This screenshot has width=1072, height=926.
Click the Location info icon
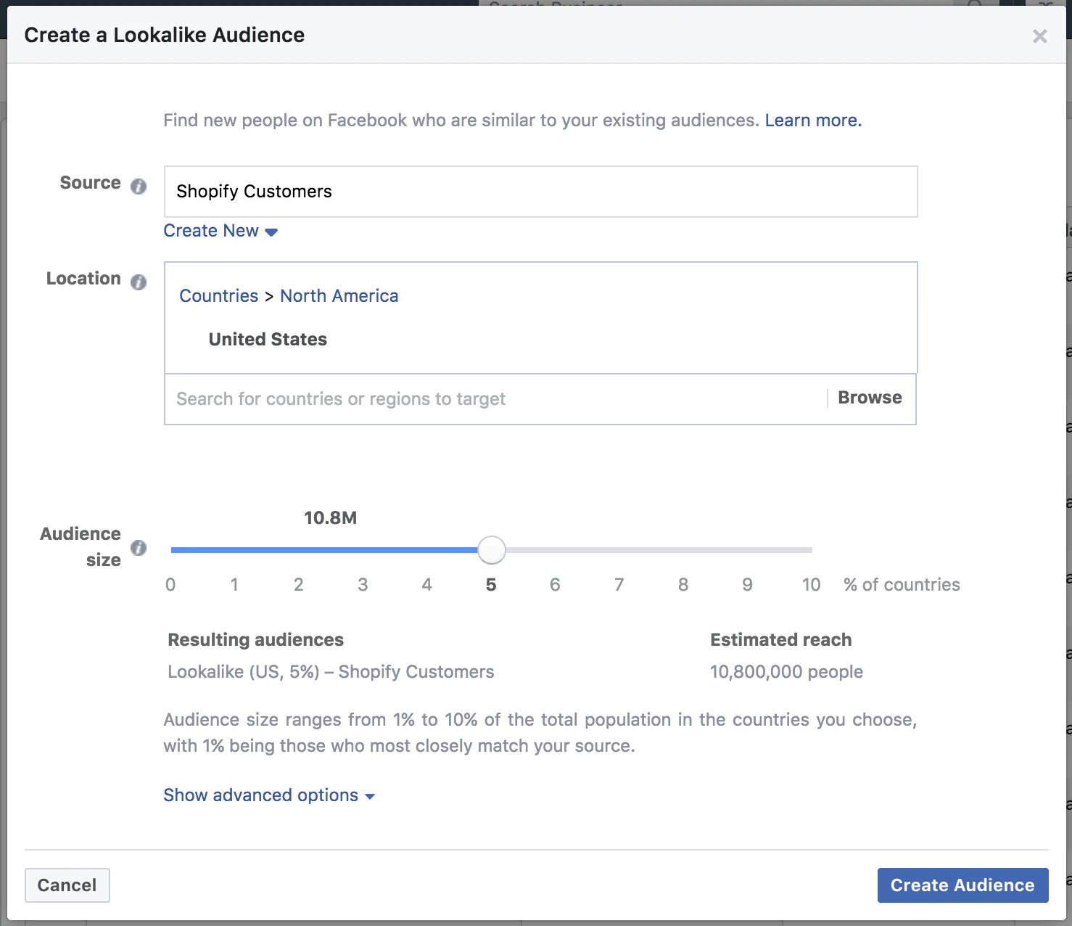(139, 282)
